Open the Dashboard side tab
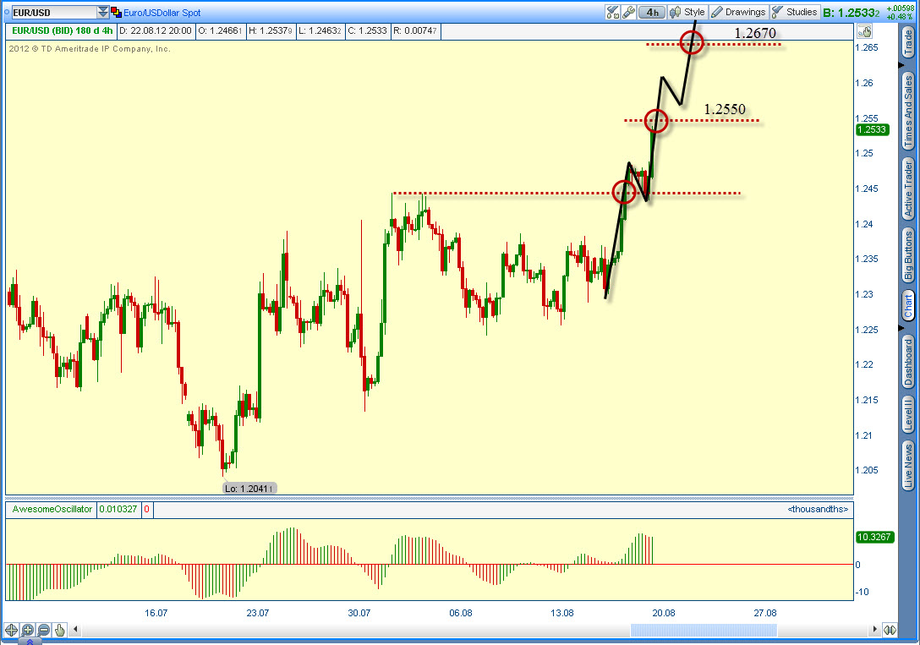The width and height of the screenshot is (920, 645). (x=908, y=362)
